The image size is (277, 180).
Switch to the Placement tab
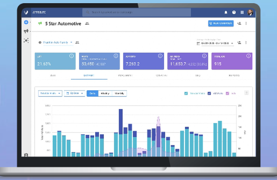(125, 75)
